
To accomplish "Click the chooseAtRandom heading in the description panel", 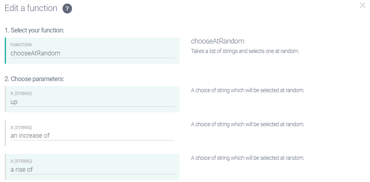I will (217, 41).
